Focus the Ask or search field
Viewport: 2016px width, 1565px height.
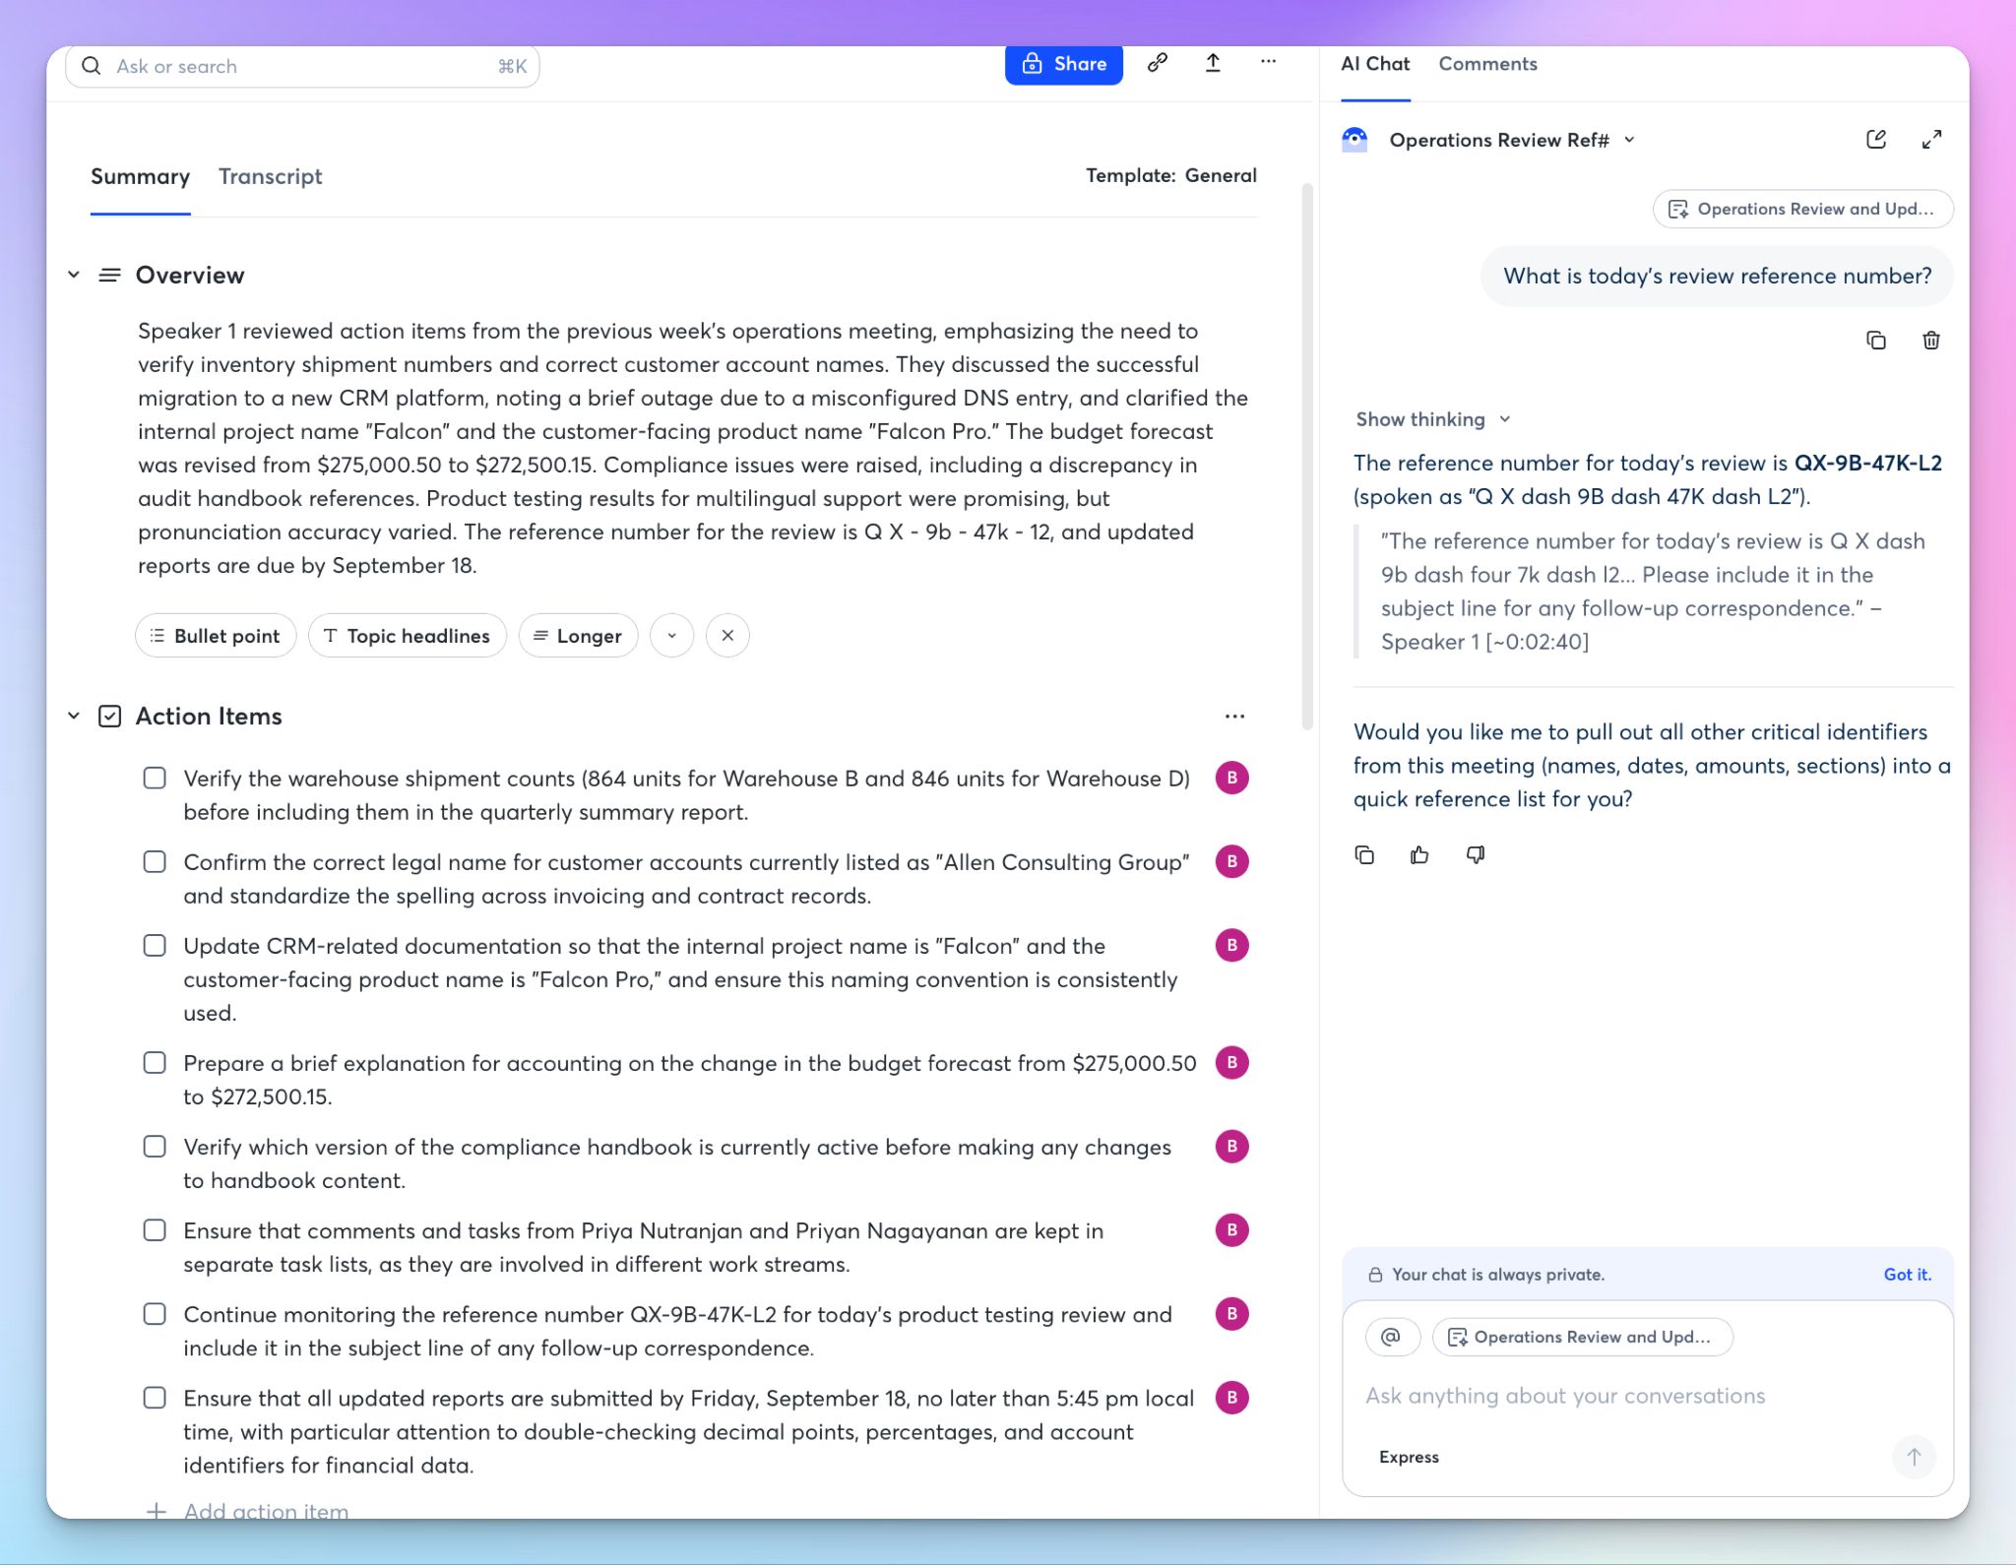(302, 66)
